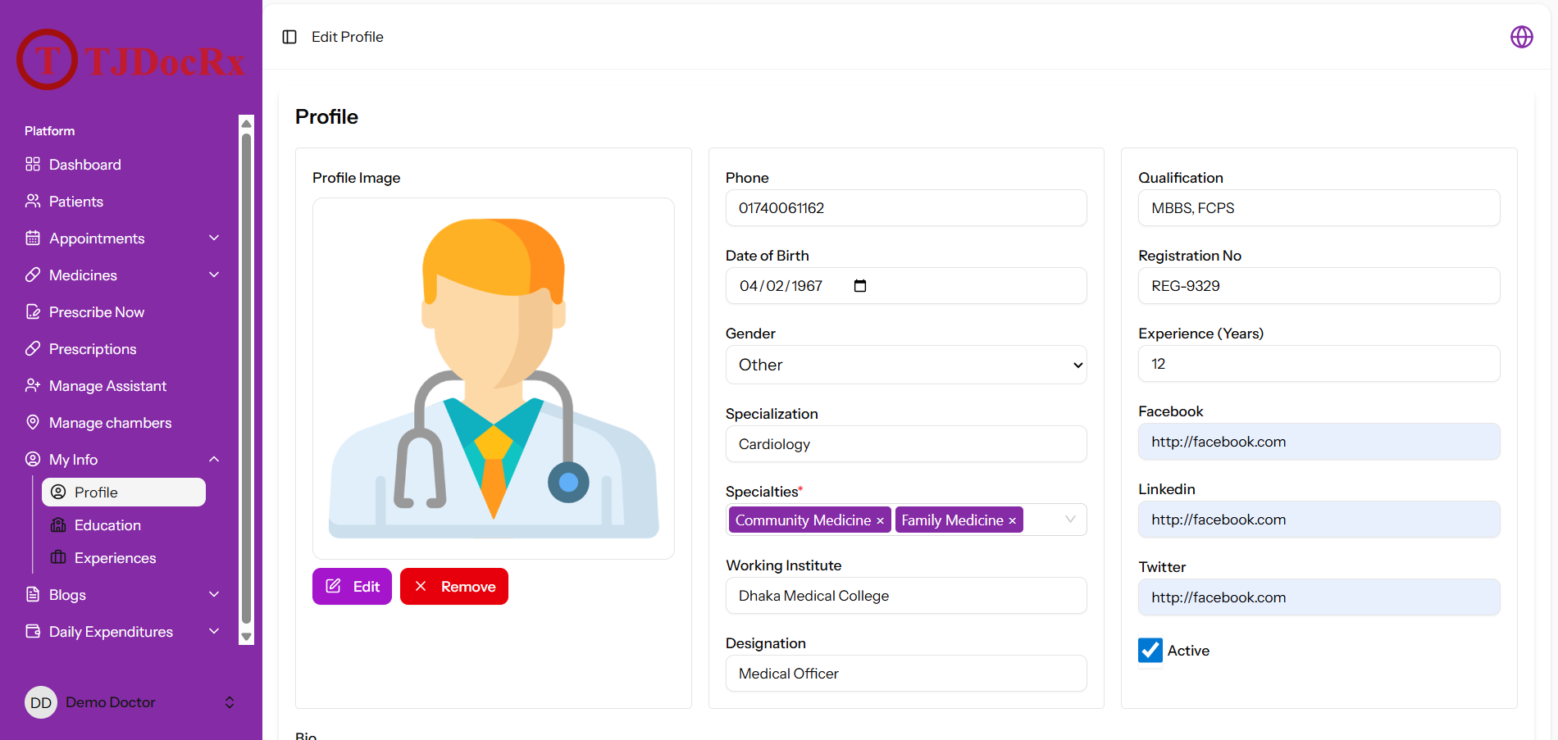
Task: Click the red Remove image button
Action: click(454, 586)
